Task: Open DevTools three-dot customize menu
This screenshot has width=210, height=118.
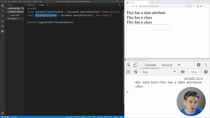Action: click(206, 65)
